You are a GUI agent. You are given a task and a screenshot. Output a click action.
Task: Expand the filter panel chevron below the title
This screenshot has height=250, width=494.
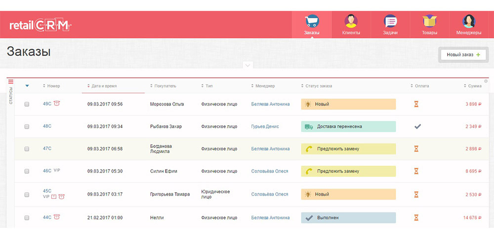coord(248,65)
